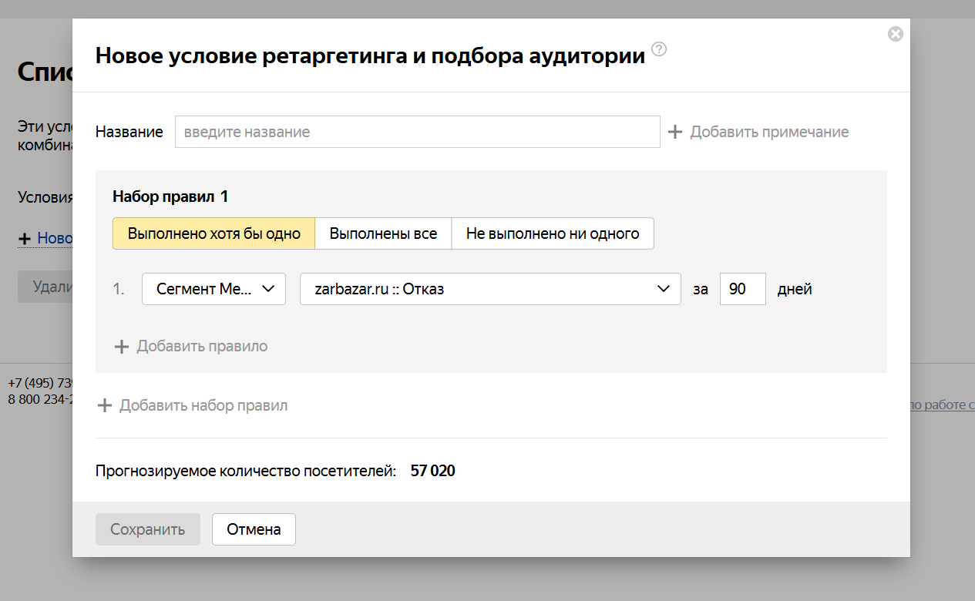975x601 pixels.
Task: Click the partially visible Нов... link in the background
Action: pyautogui.click(x=54, y=239)
